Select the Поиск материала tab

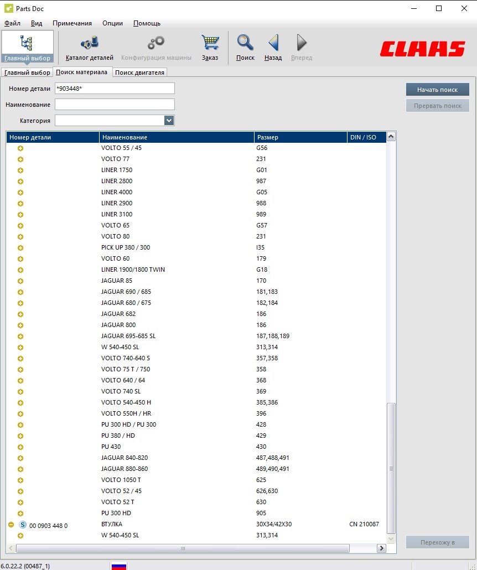coord(82,72)
